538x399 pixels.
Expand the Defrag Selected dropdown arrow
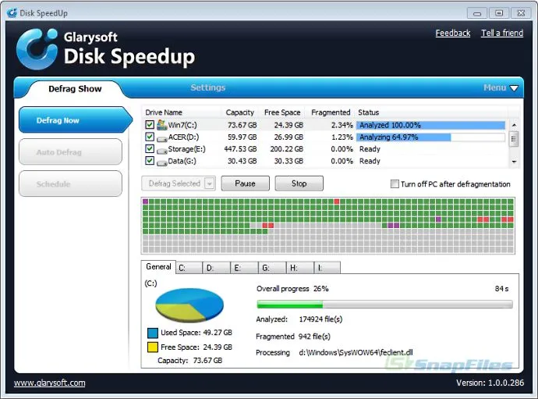point(209,183)
